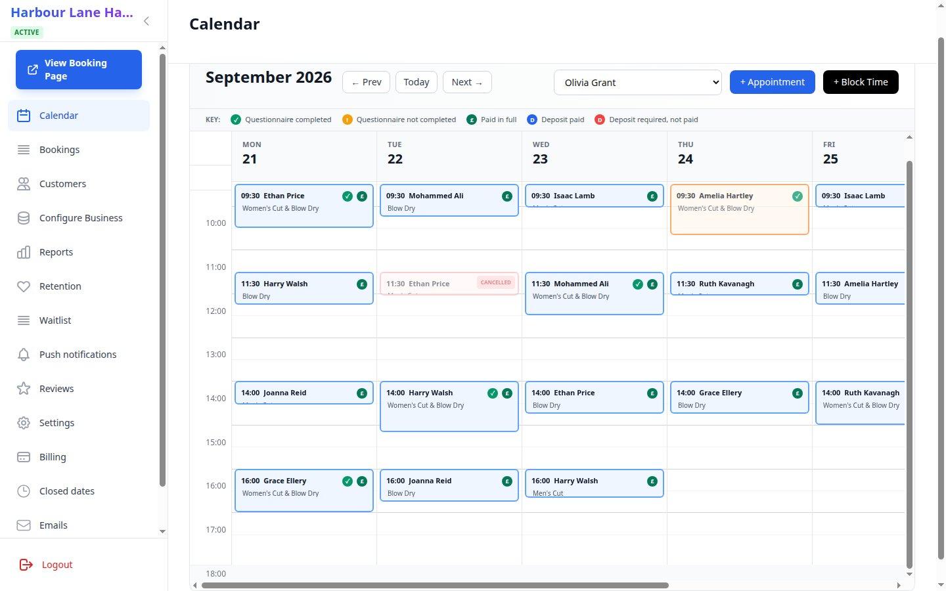Click questionnaire check icon on Grace Ellery 16:00

[348, 481]
